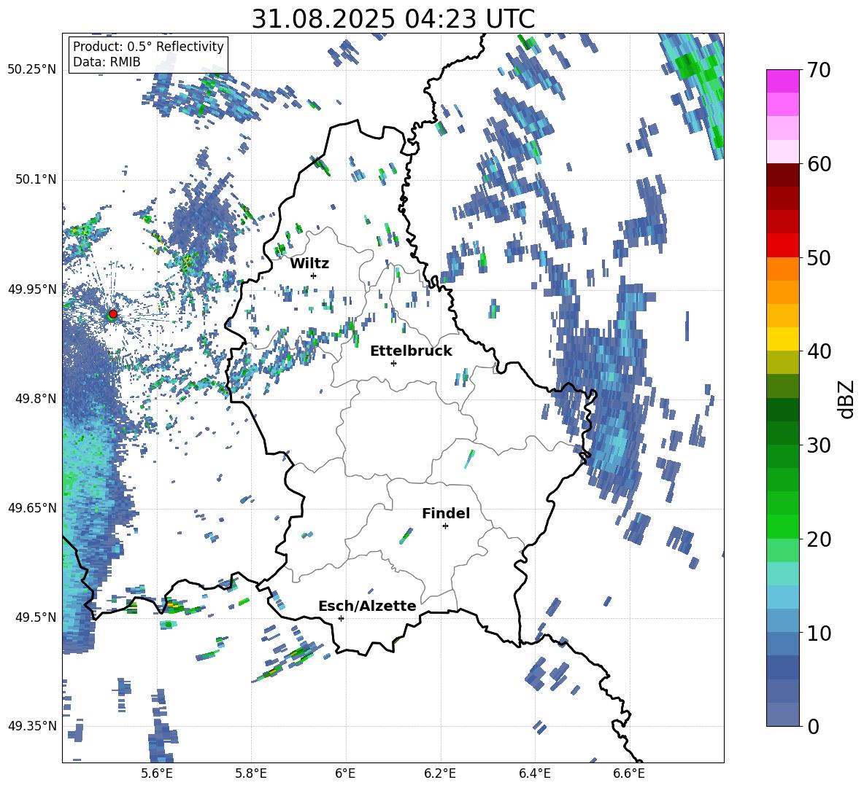Screen dimensions: 864x788
Task: Click the 70 tick on colorbar
Action: click(819, 70)
